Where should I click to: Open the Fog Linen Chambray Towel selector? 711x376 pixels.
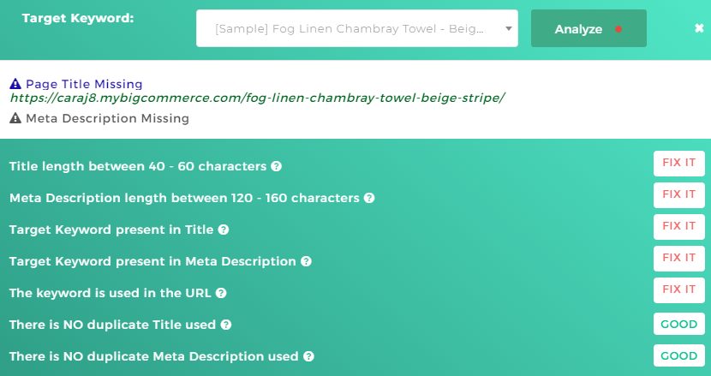tap(357, 28)
